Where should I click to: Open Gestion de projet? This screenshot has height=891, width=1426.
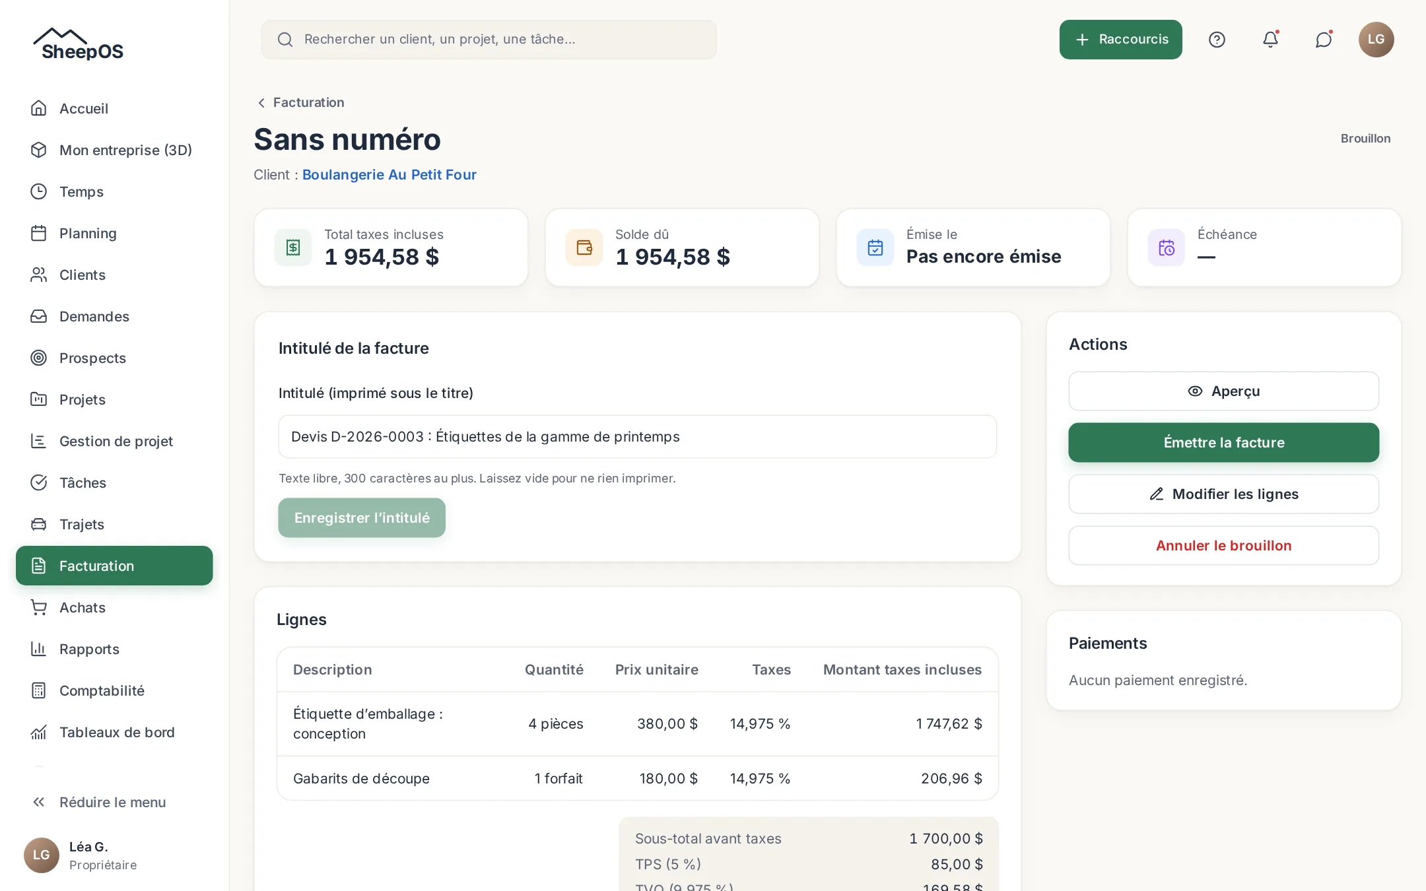tap(114, 441)
